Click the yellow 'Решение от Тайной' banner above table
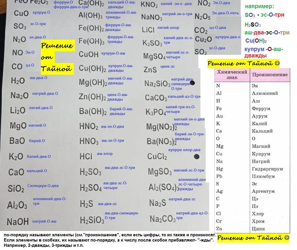The image size is (297, 250). 243,63
